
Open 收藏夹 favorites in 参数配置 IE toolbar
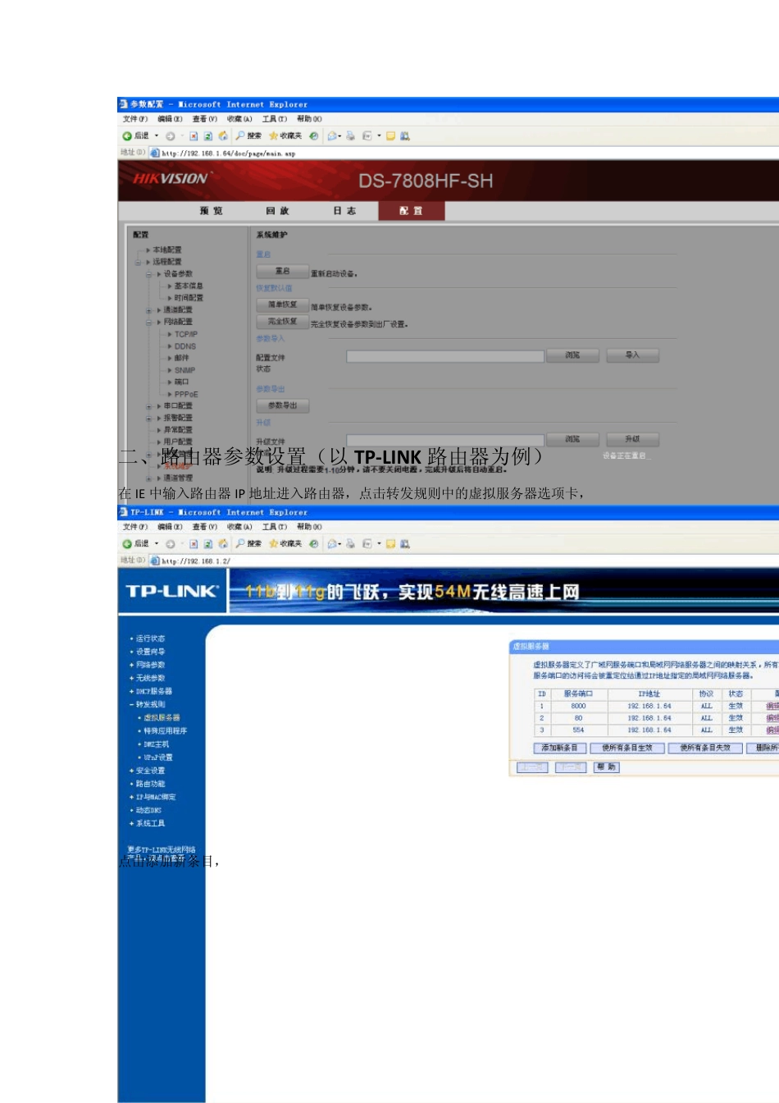point(285,136)
